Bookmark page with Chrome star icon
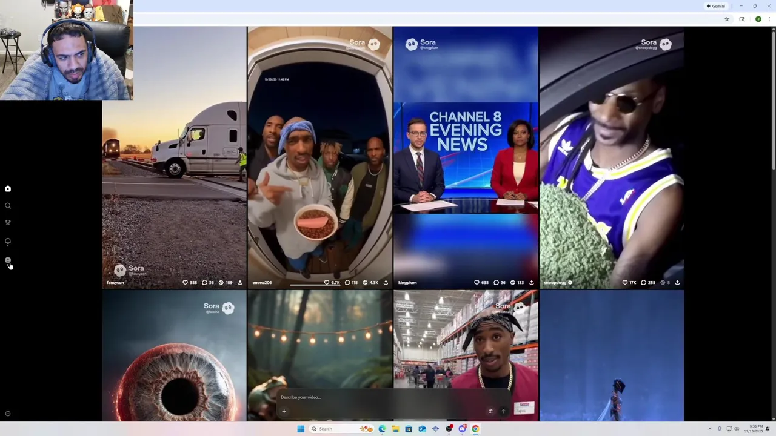This screenshot has height=436, width=776. click(x=727, y=19)
